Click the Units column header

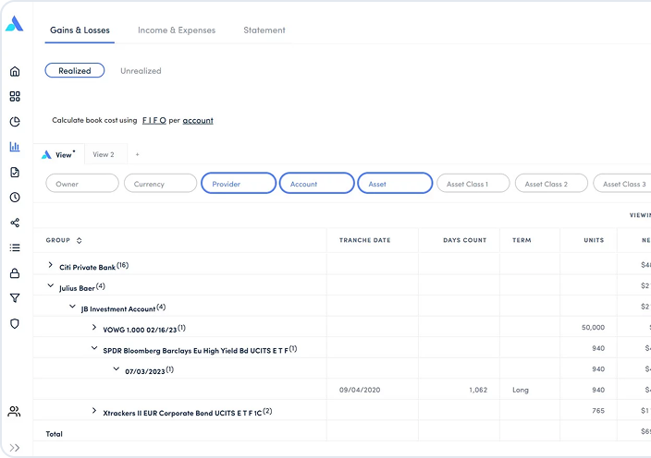click(x=594, y=240)
